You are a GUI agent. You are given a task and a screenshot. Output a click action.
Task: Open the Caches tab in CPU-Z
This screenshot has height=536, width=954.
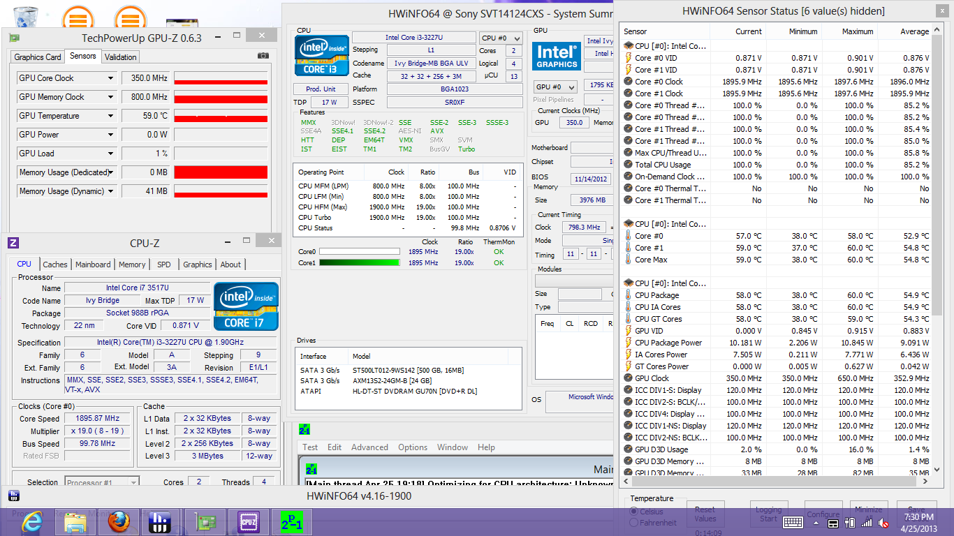[55, 265]
